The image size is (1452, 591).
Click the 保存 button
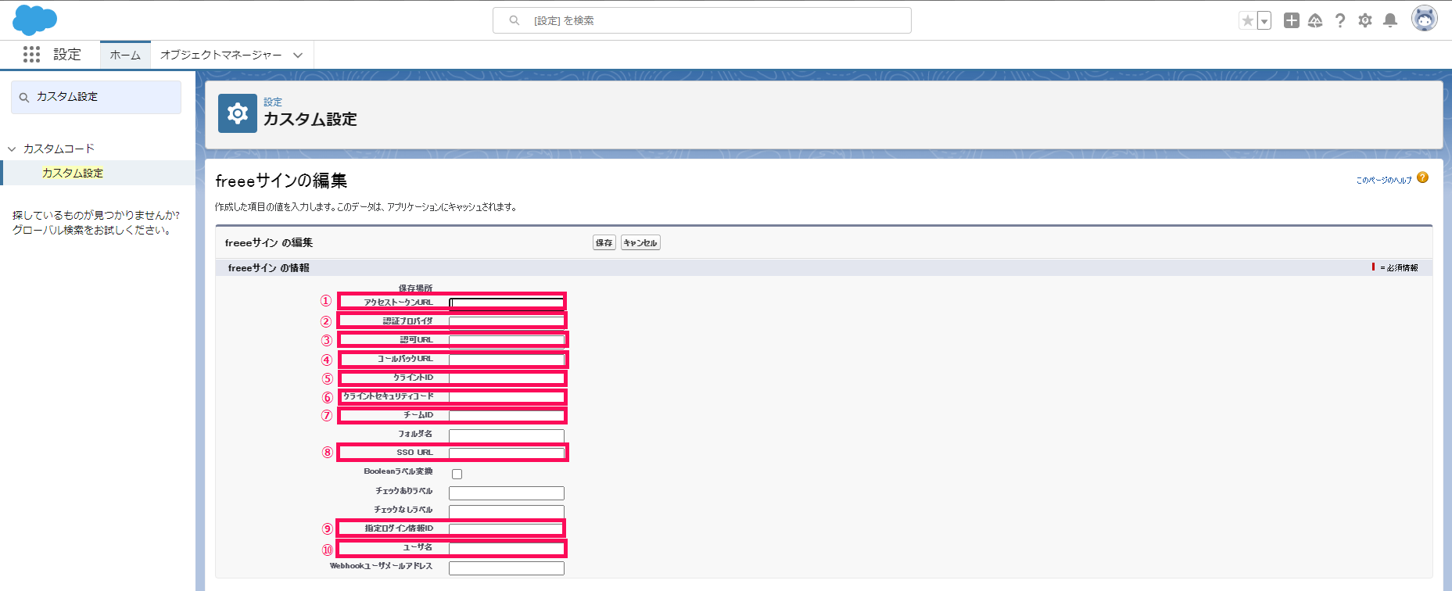604,242
